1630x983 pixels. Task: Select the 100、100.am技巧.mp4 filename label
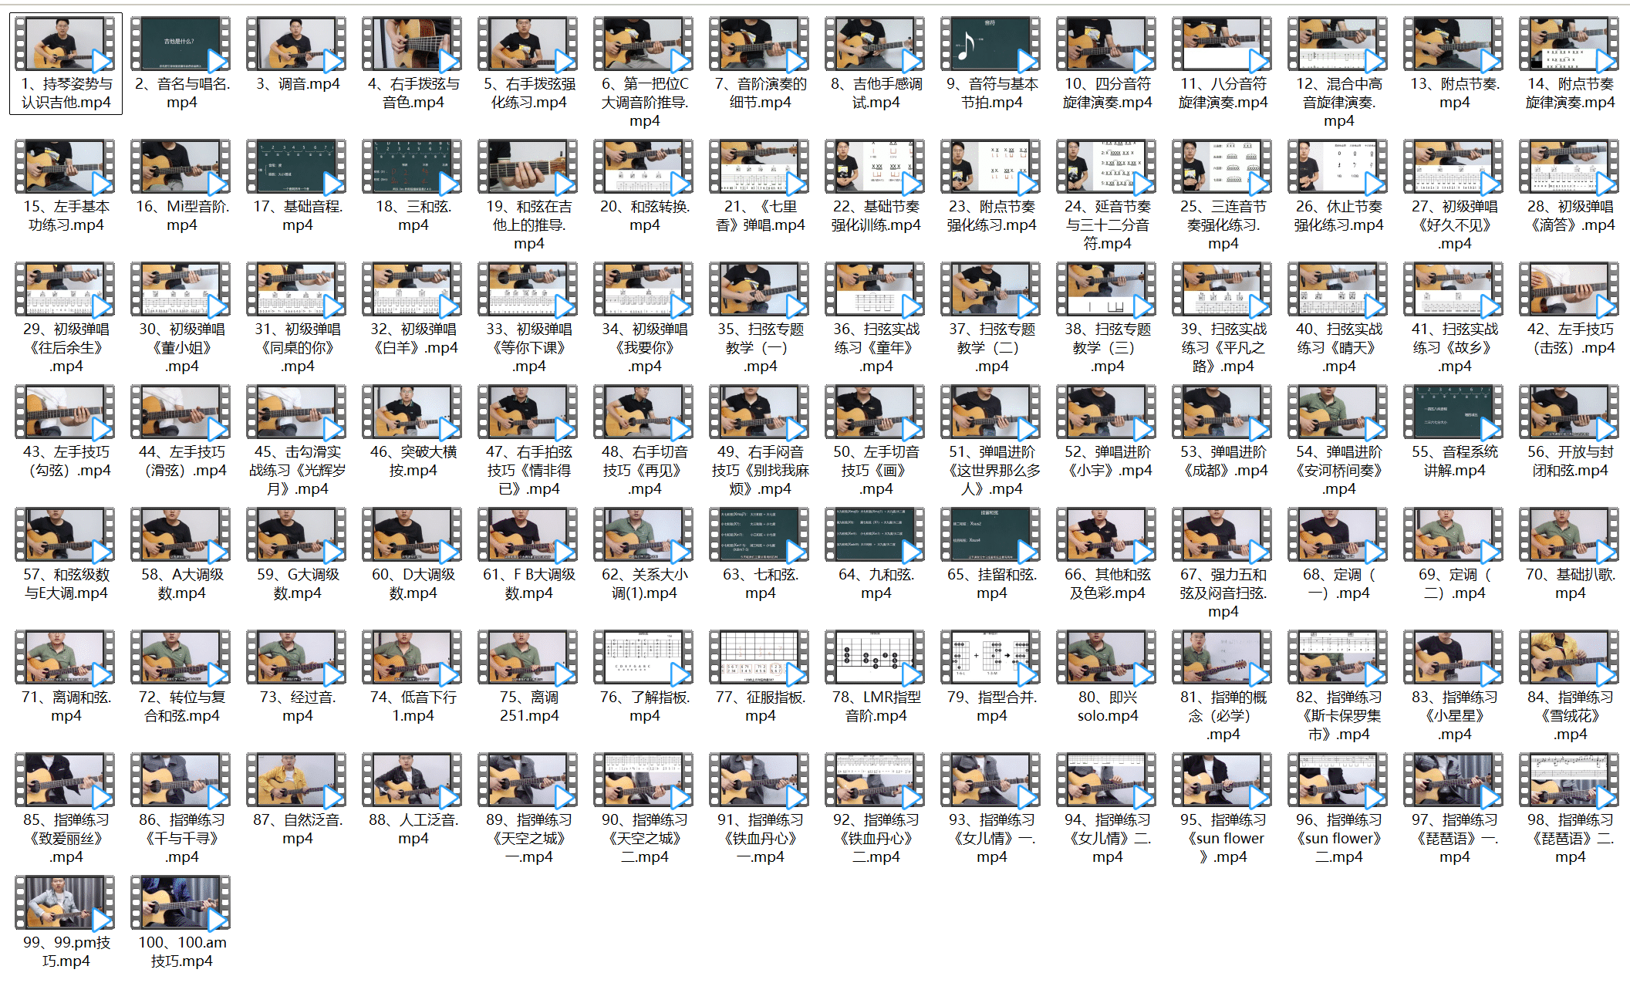[181, 951]
